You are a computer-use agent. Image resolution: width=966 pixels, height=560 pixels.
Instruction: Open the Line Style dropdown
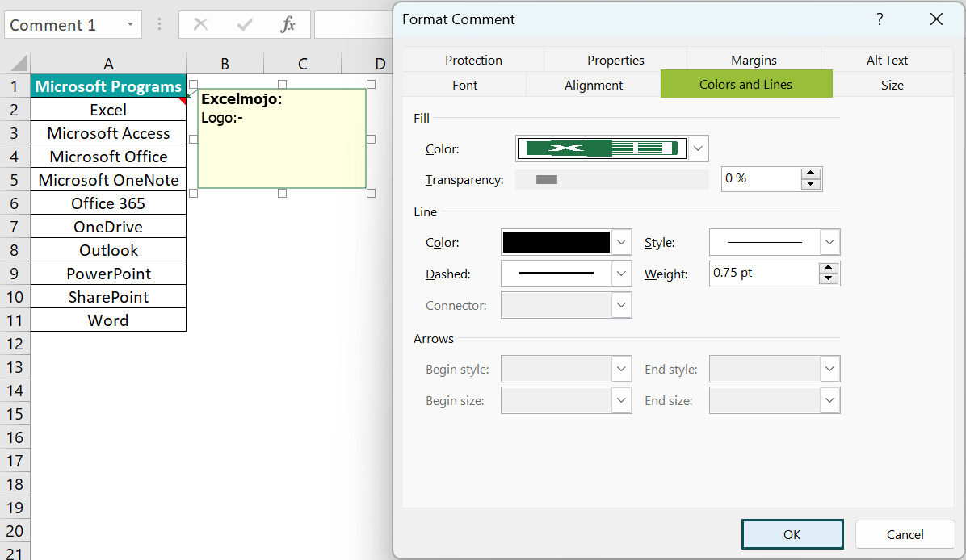click(x=829, y=242)
